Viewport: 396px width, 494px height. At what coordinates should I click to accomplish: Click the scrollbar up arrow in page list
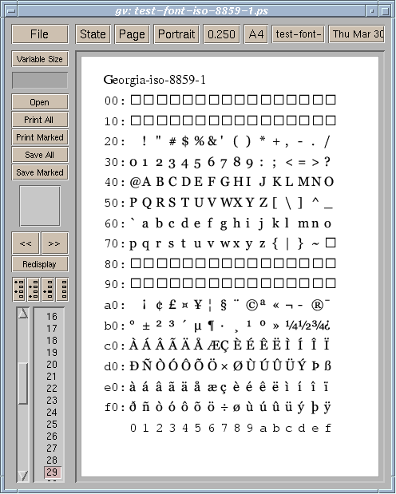click(22, 314)
